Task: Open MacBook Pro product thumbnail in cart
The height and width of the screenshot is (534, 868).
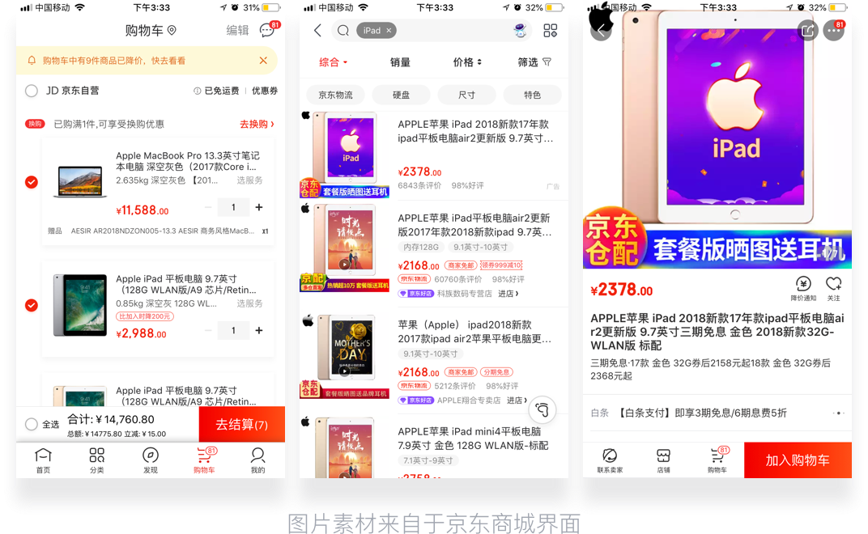Action: click(x=80, y=180)
